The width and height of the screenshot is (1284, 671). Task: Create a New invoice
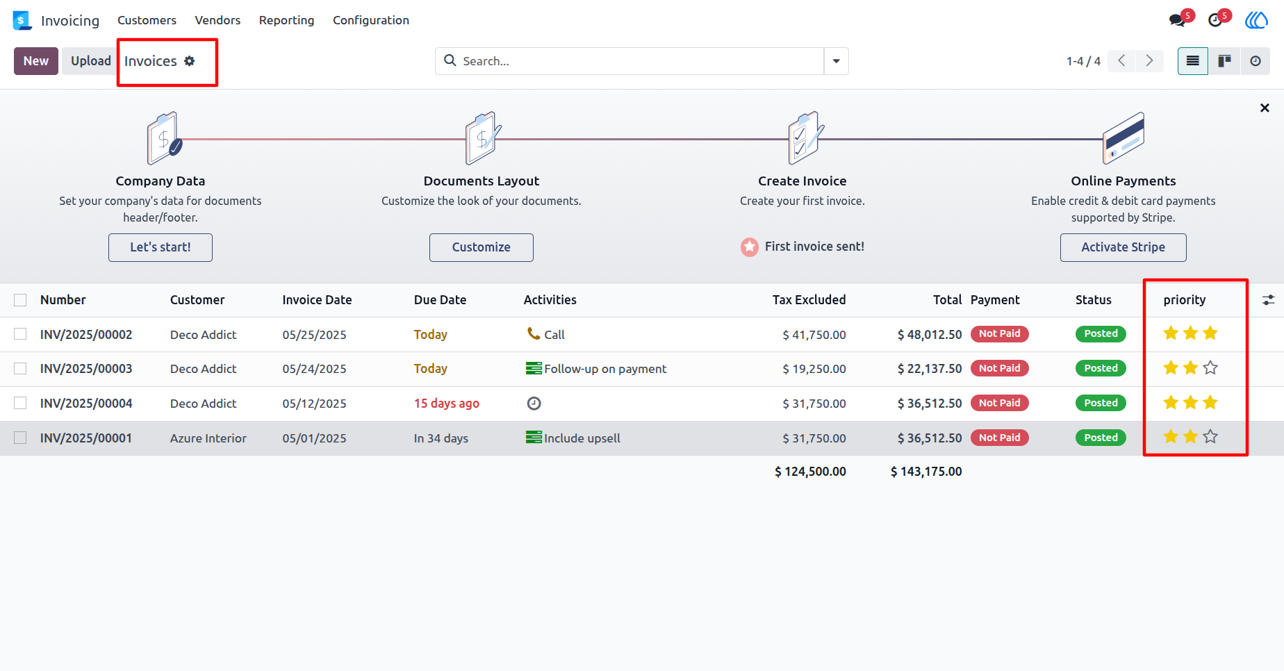coord(36,61)
